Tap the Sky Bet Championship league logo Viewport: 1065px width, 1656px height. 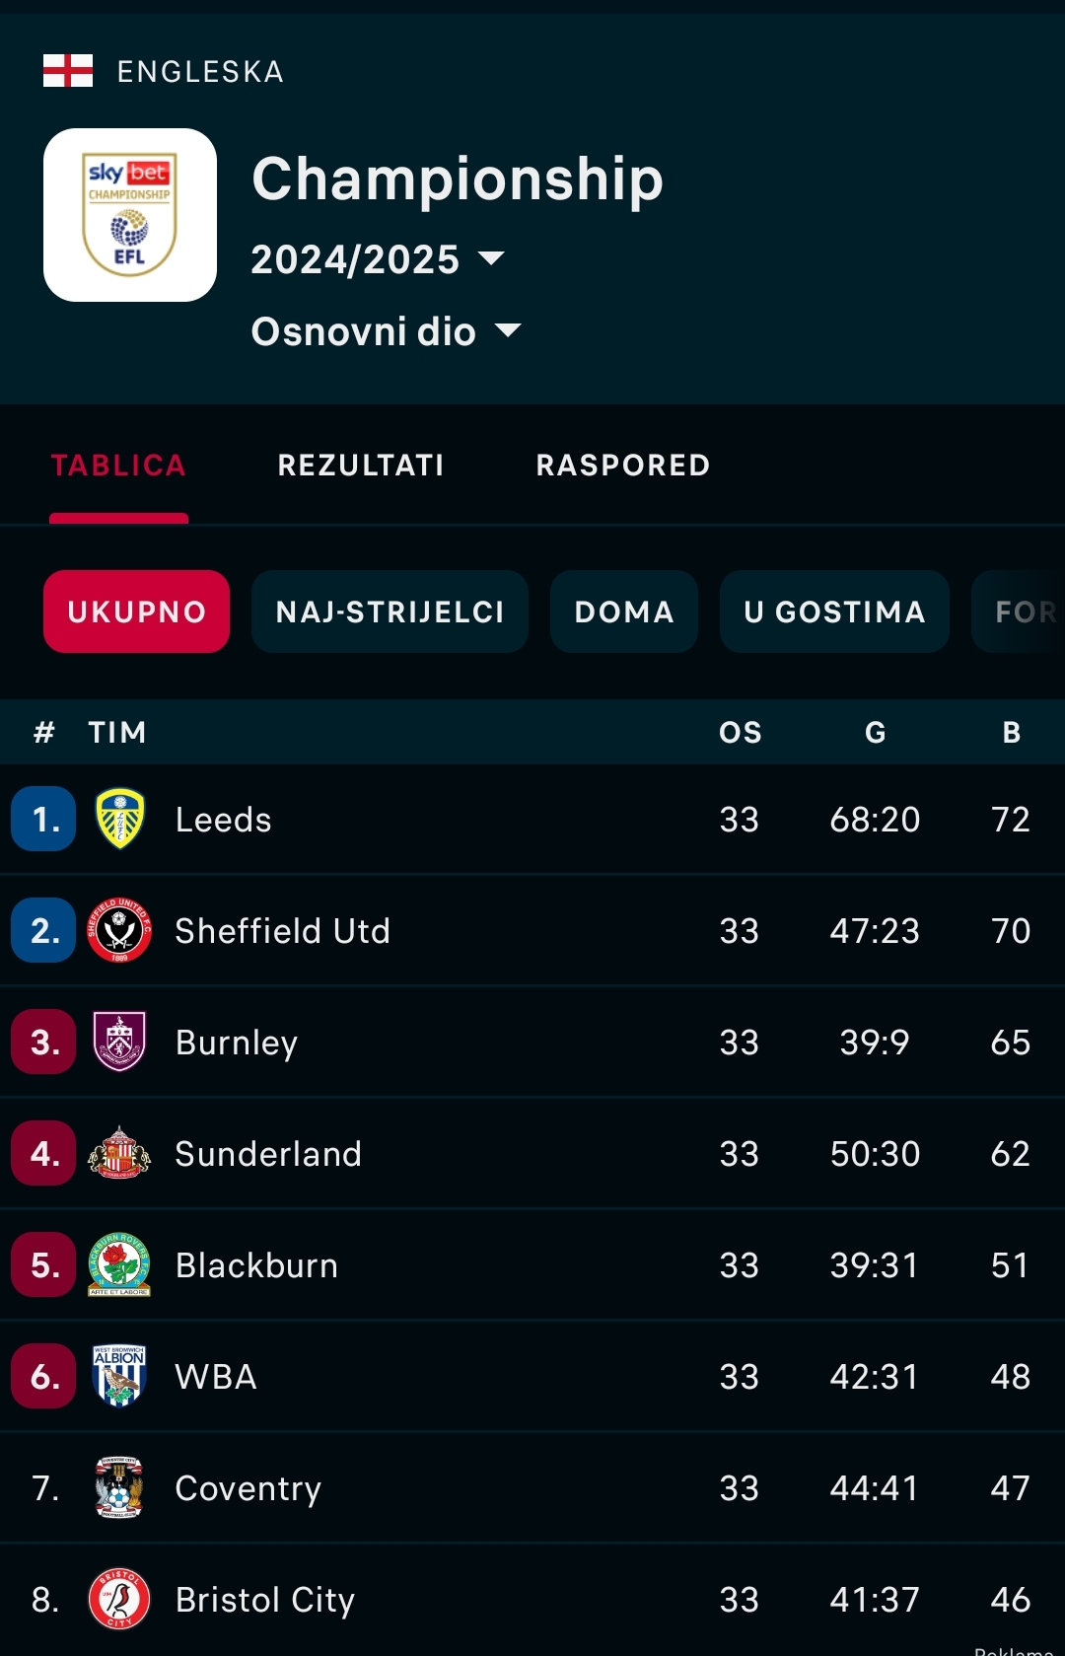[130, 215]
